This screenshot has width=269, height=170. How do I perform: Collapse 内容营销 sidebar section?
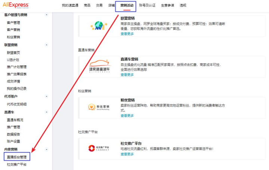[46, 149]
